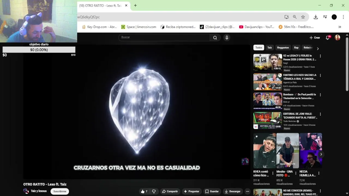Screen dimensions: 349x196
Task: Open more actions ellipsis under video
Action: tap(247, 191)
